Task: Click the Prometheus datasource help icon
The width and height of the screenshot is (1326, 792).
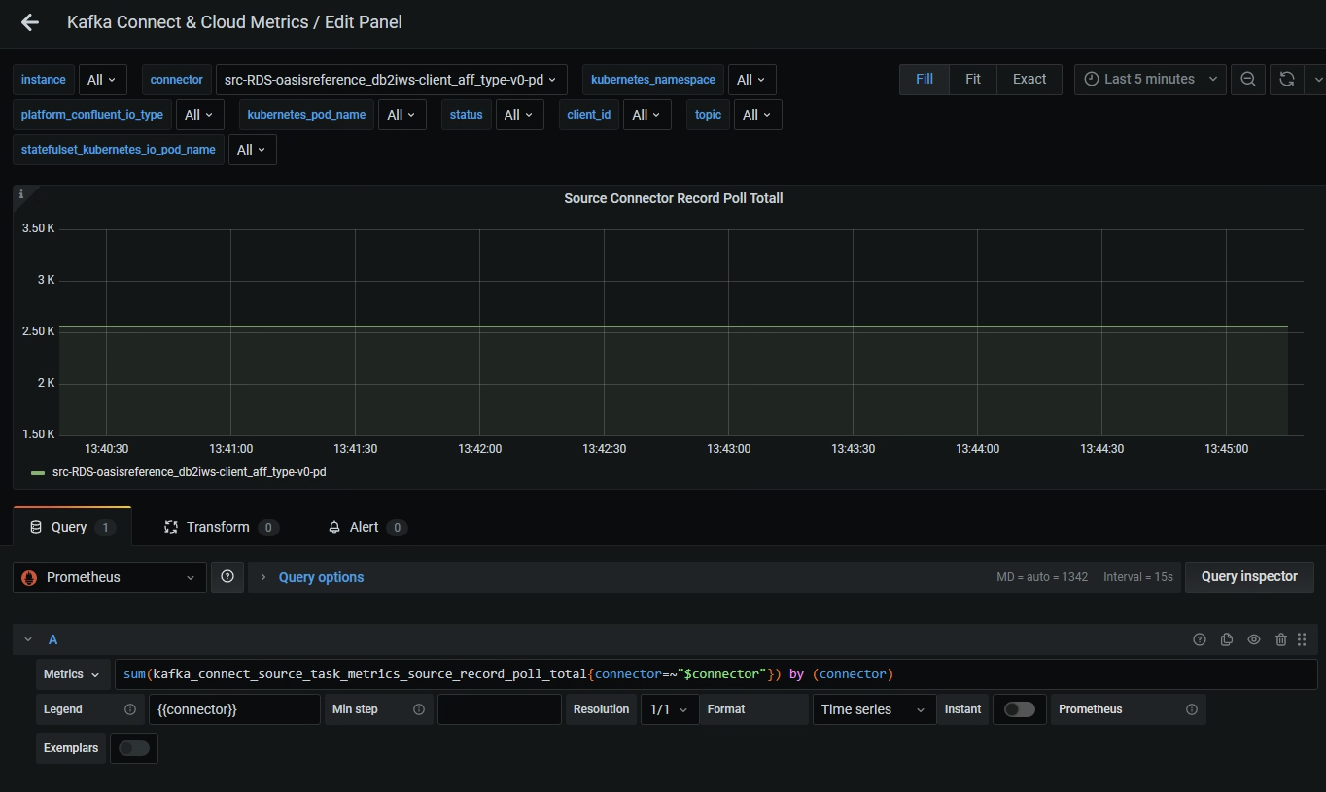Action: coord(227,576)
